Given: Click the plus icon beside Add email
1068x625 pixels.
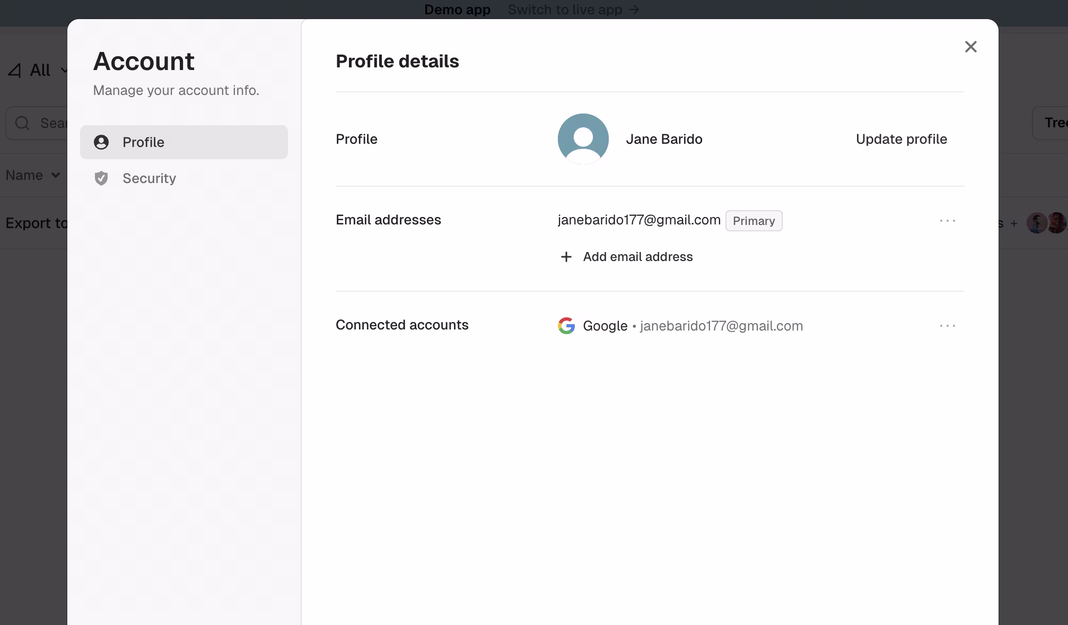Looking at the screenshot, I should click(x=566, y=257).
